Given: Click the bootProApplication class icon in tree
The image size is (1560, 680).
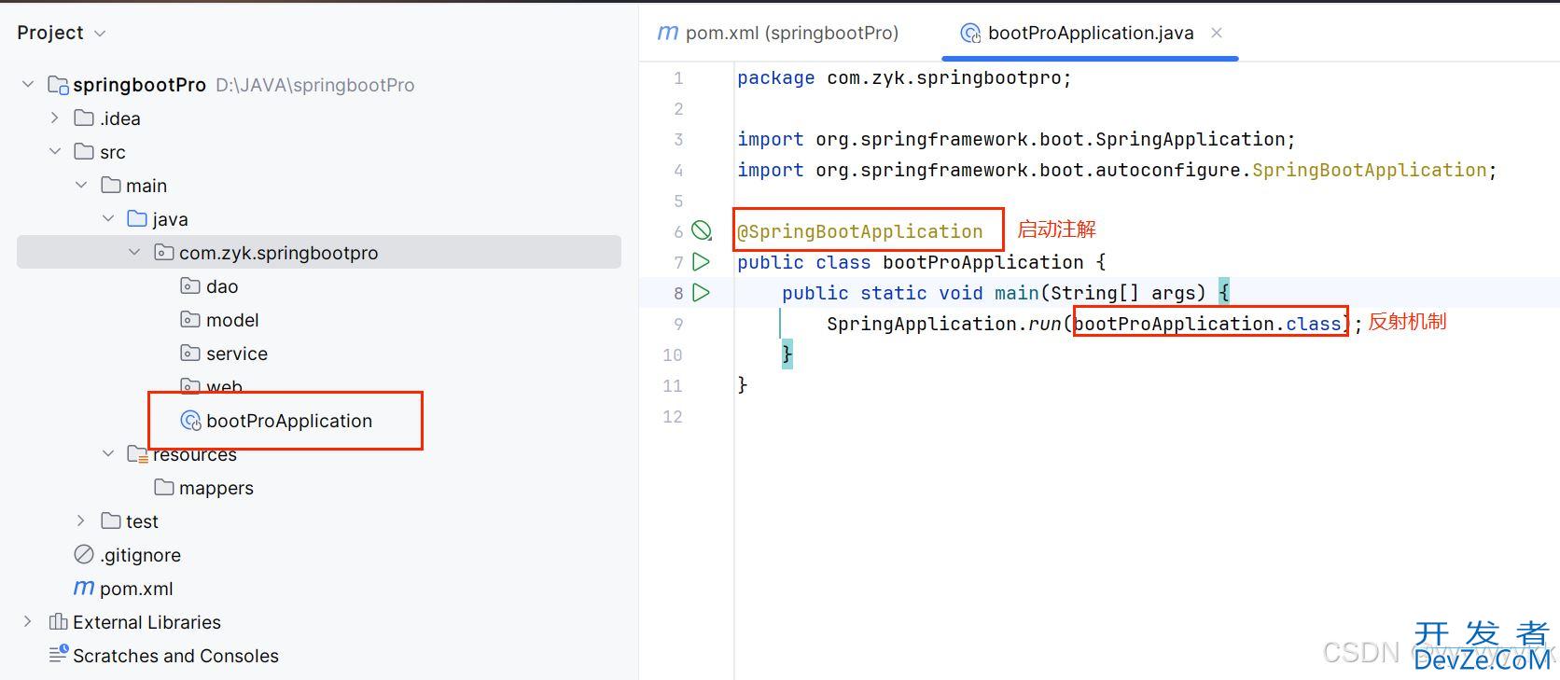Looking at the screenshot, I should 190,421.
